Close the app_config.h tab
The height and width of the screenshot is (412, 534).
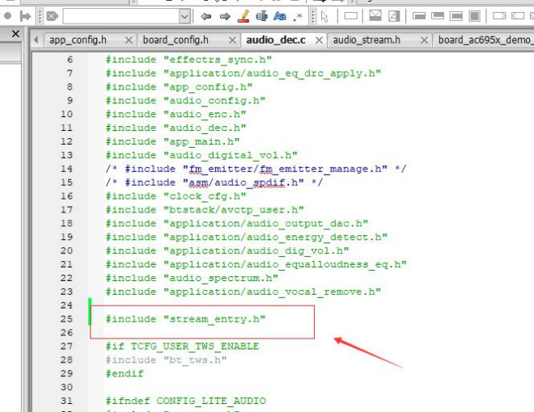(129, 40)
